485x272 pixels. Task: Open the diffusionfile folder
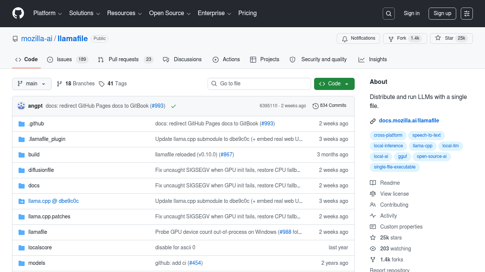[x=41, y=170]
